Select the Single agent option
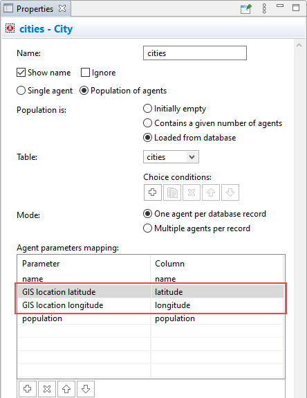 (x=21, y=91)
